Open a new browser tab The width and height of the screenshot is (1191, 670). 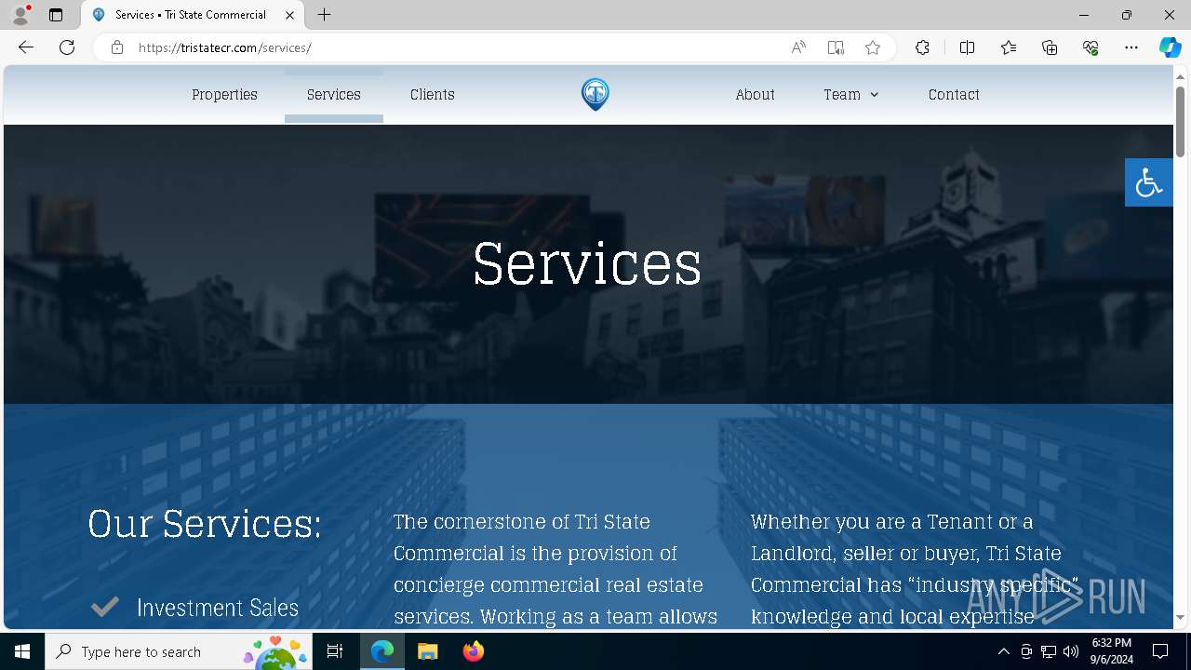coord(324,15)
